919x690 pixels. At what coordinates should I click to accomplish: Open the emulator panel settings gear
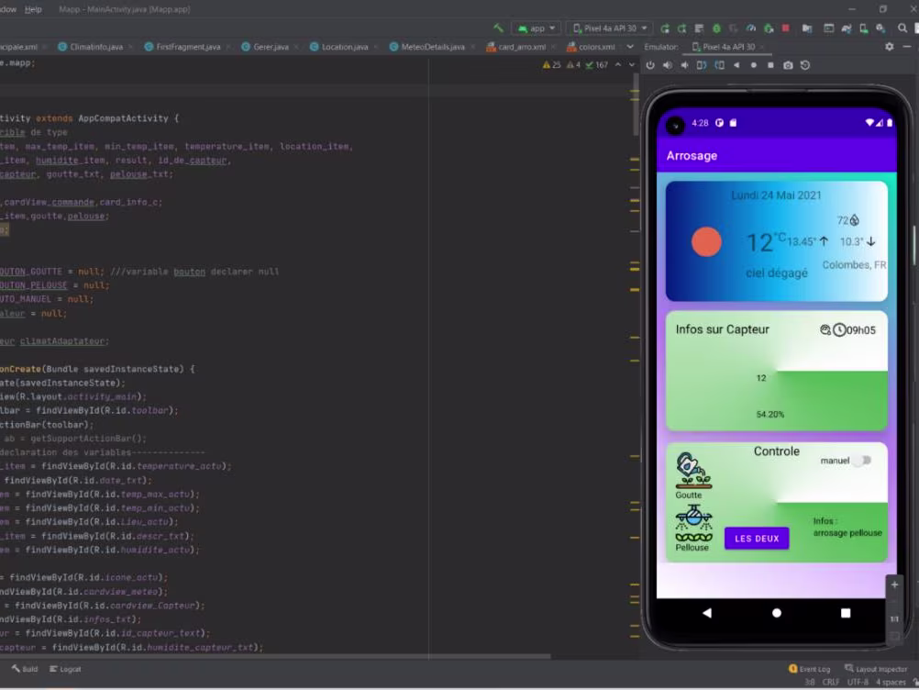click(x=889, y=47)
